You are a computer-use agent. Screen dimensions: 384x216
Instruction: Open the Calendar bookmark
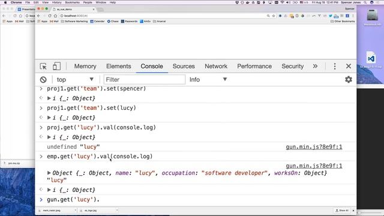[97, 22]
